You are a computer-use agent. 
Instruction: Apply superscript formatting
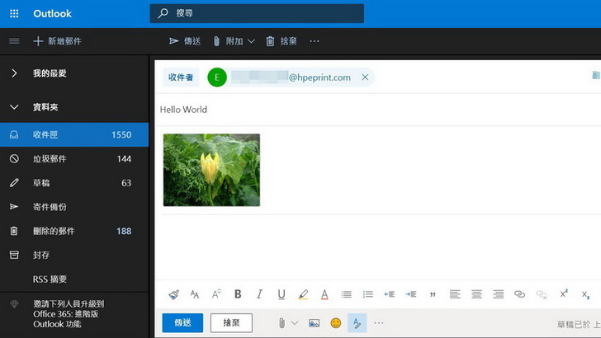click(564, 294)
